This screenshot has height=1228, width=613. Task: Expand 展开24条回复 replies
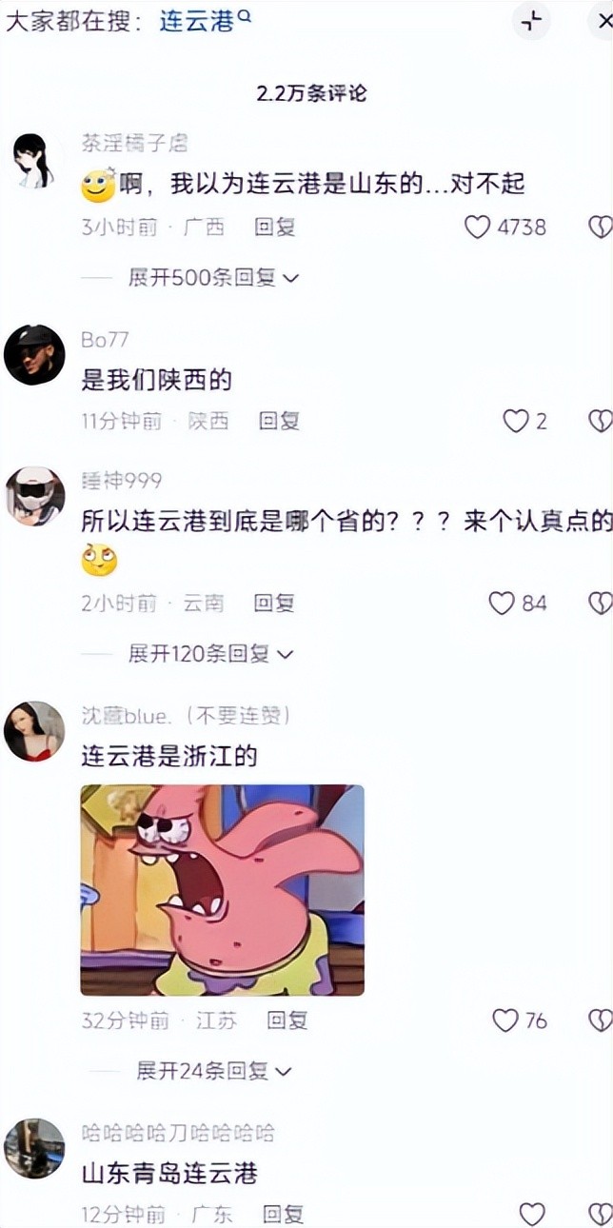(214, 1071)
